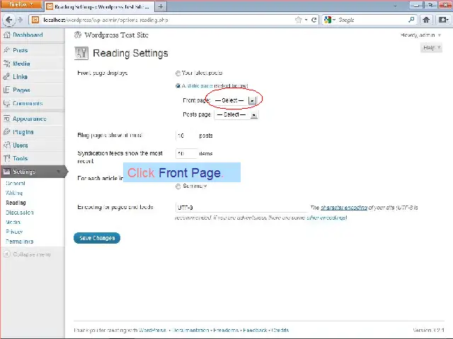Click the Settings icon in sidebar

pos(6,172)
